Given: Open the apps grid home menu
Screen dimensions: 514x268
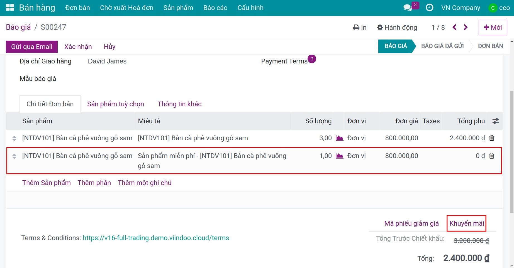Looking at the screenshot, I should (10, 8).
